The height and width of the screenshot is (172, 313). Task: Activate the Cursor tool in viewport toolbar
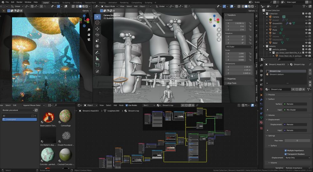click(x=97, y=22)
